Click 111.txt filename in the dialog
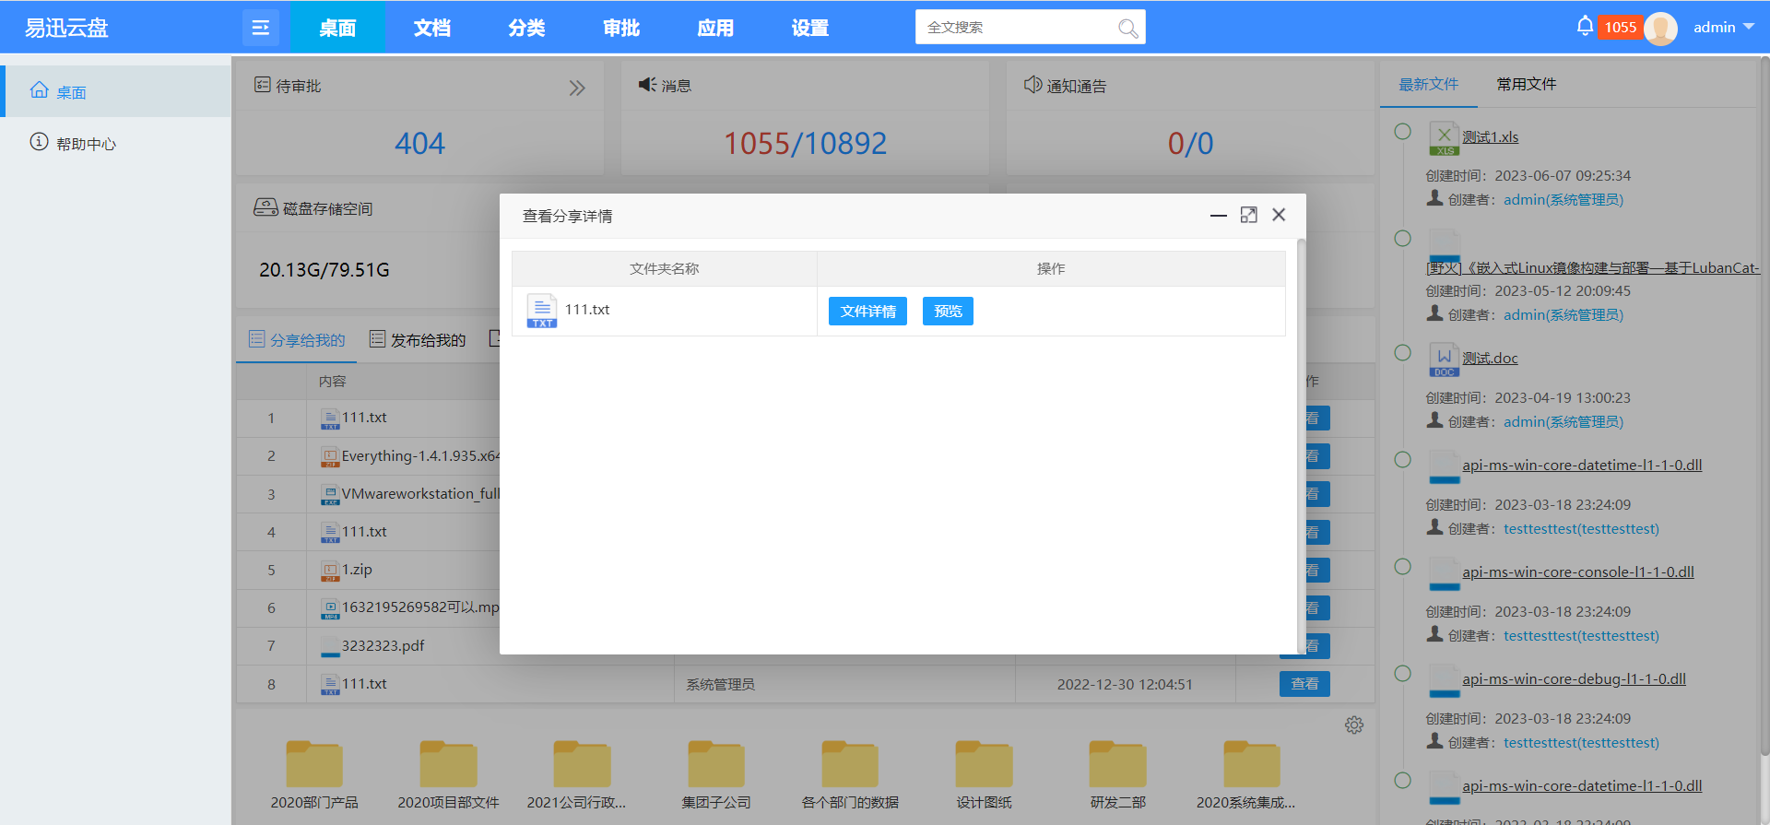The image size is (1770, 825). pyautogui.click(x=587, y=310)
